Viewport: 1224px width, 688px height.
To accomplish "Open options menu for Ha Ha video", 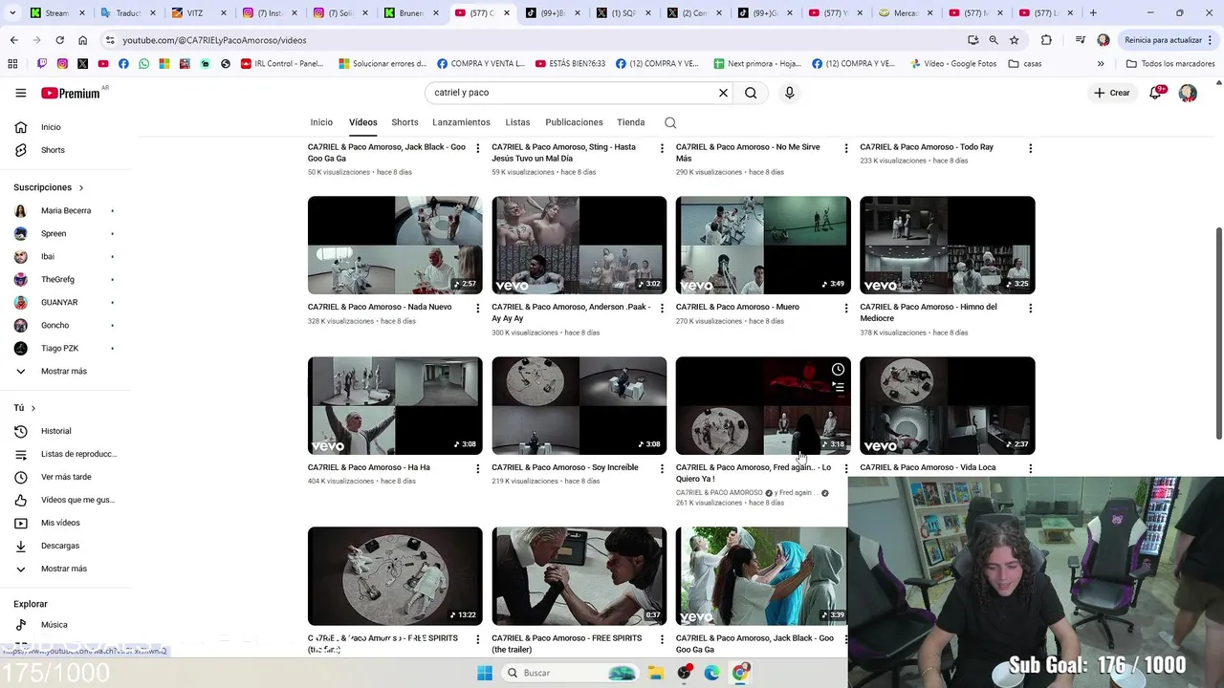I will pos(478,469).
